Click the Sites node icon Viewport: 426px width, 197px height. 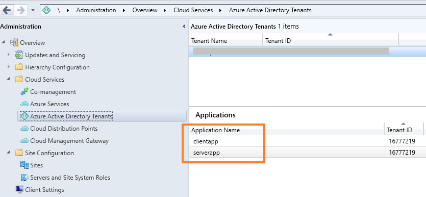pyautogui.click(x=24, y=165)
